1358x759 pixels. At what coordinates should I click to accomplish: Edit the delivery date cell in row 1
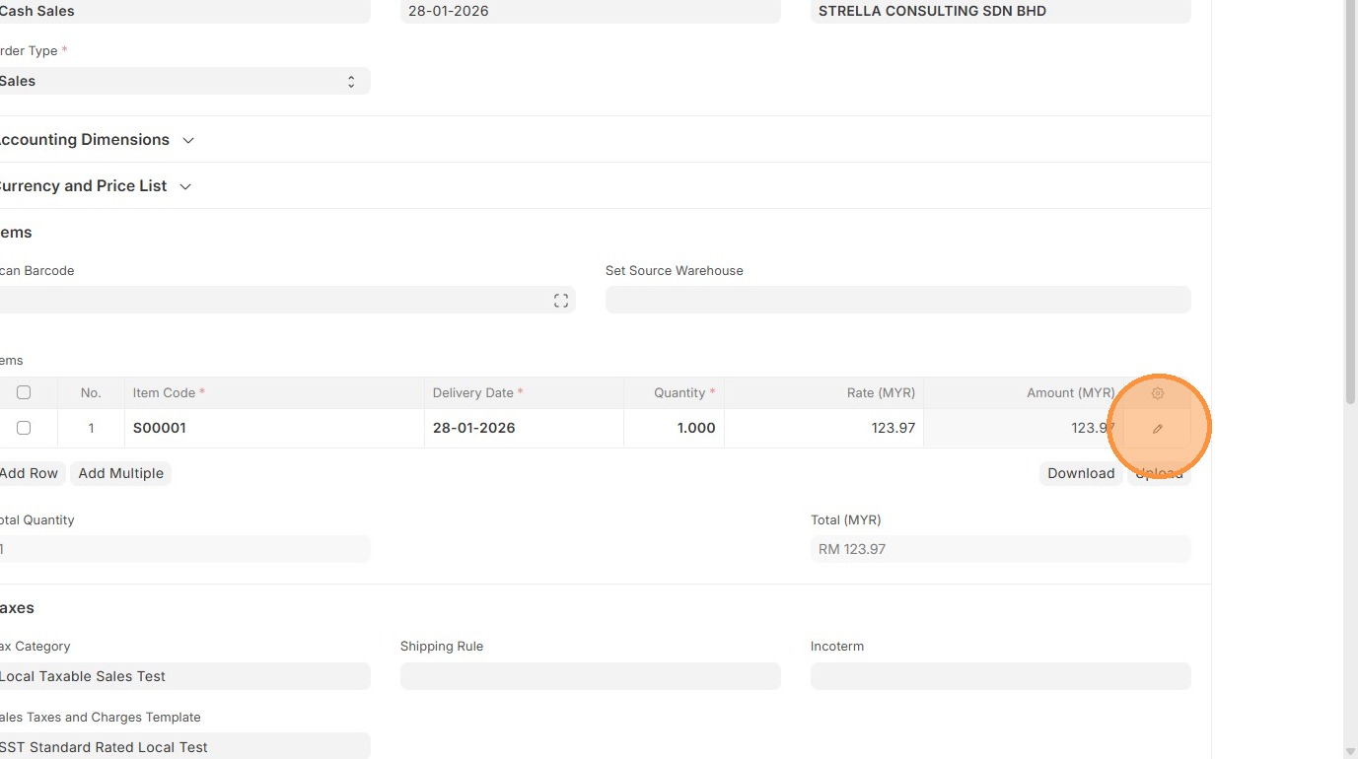(x=523, y=428)
